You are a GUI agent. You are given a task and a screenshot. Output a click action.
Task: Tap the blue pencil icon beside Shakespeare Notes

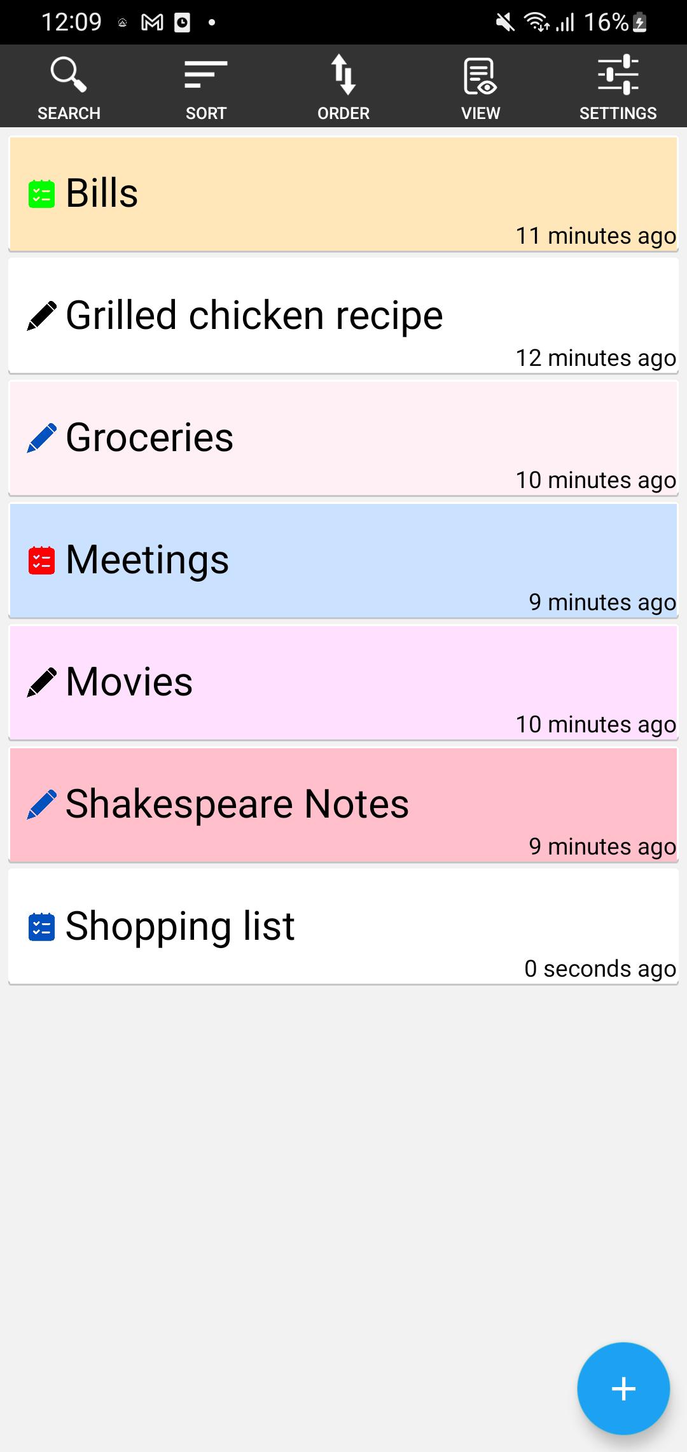pyautogui.click(x=41, y=805)
